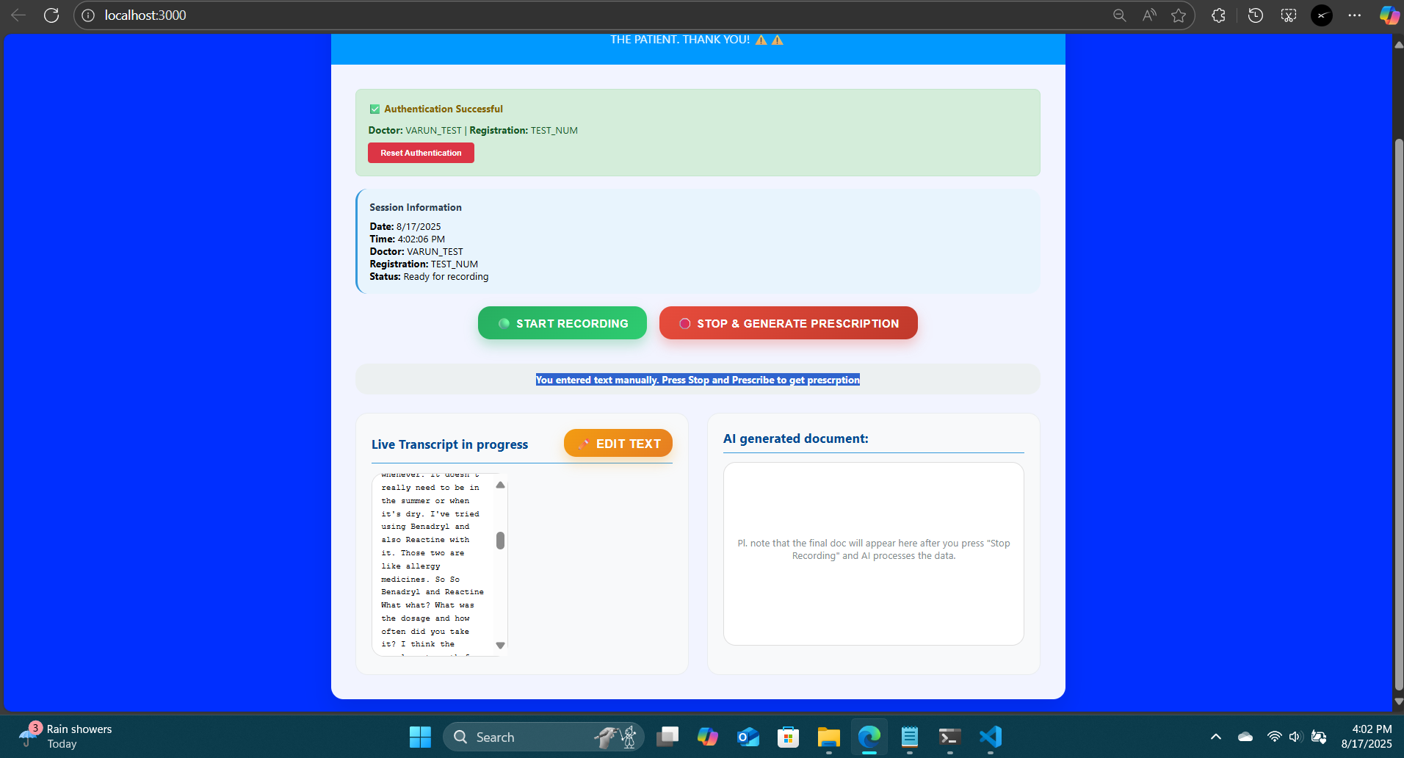
Task: Add this page to favorites
Action: [1179, 15]
